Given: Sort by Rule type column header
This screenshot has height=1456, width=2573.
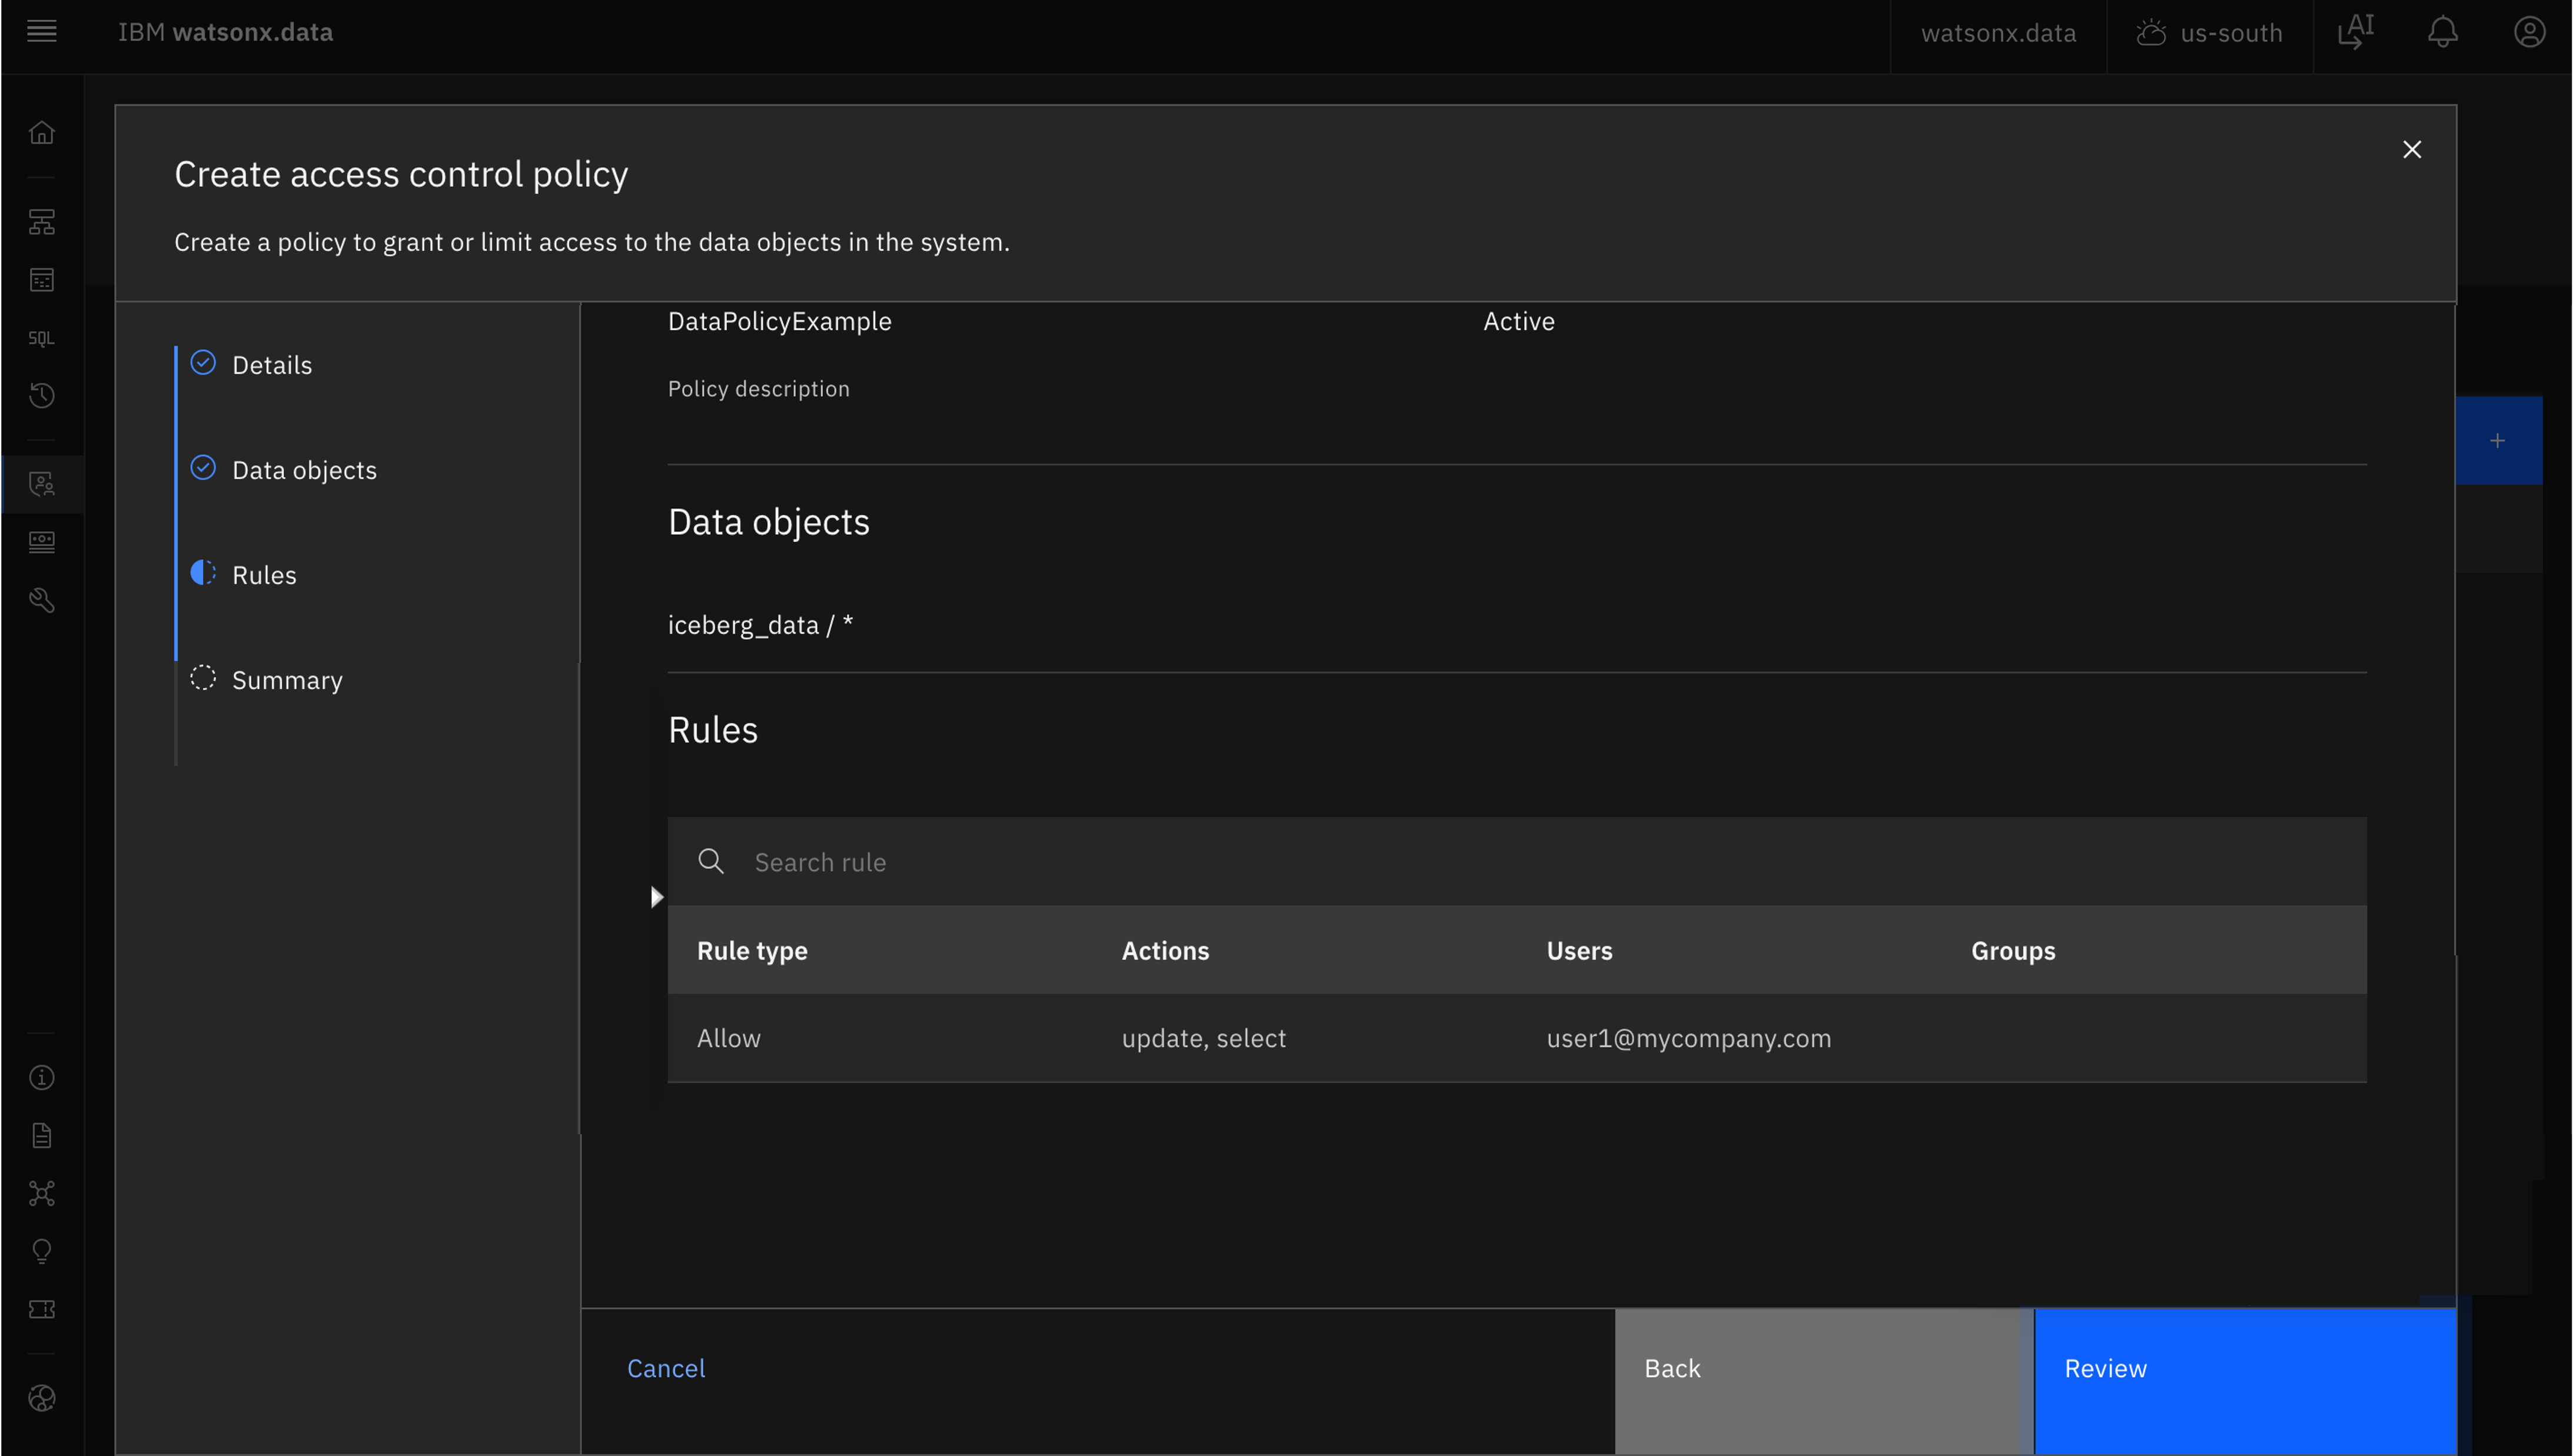Looking at the screenshot, I should point(752,950).
